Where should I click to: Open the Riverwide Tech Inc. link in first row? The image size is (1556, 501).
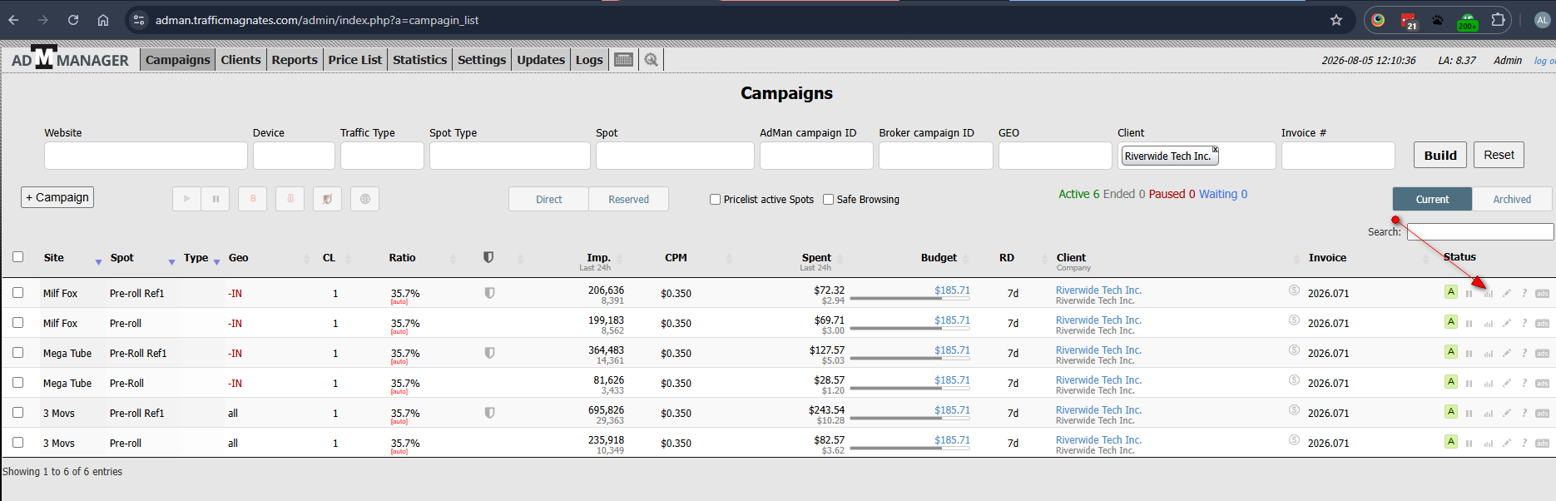[1098, 290]
